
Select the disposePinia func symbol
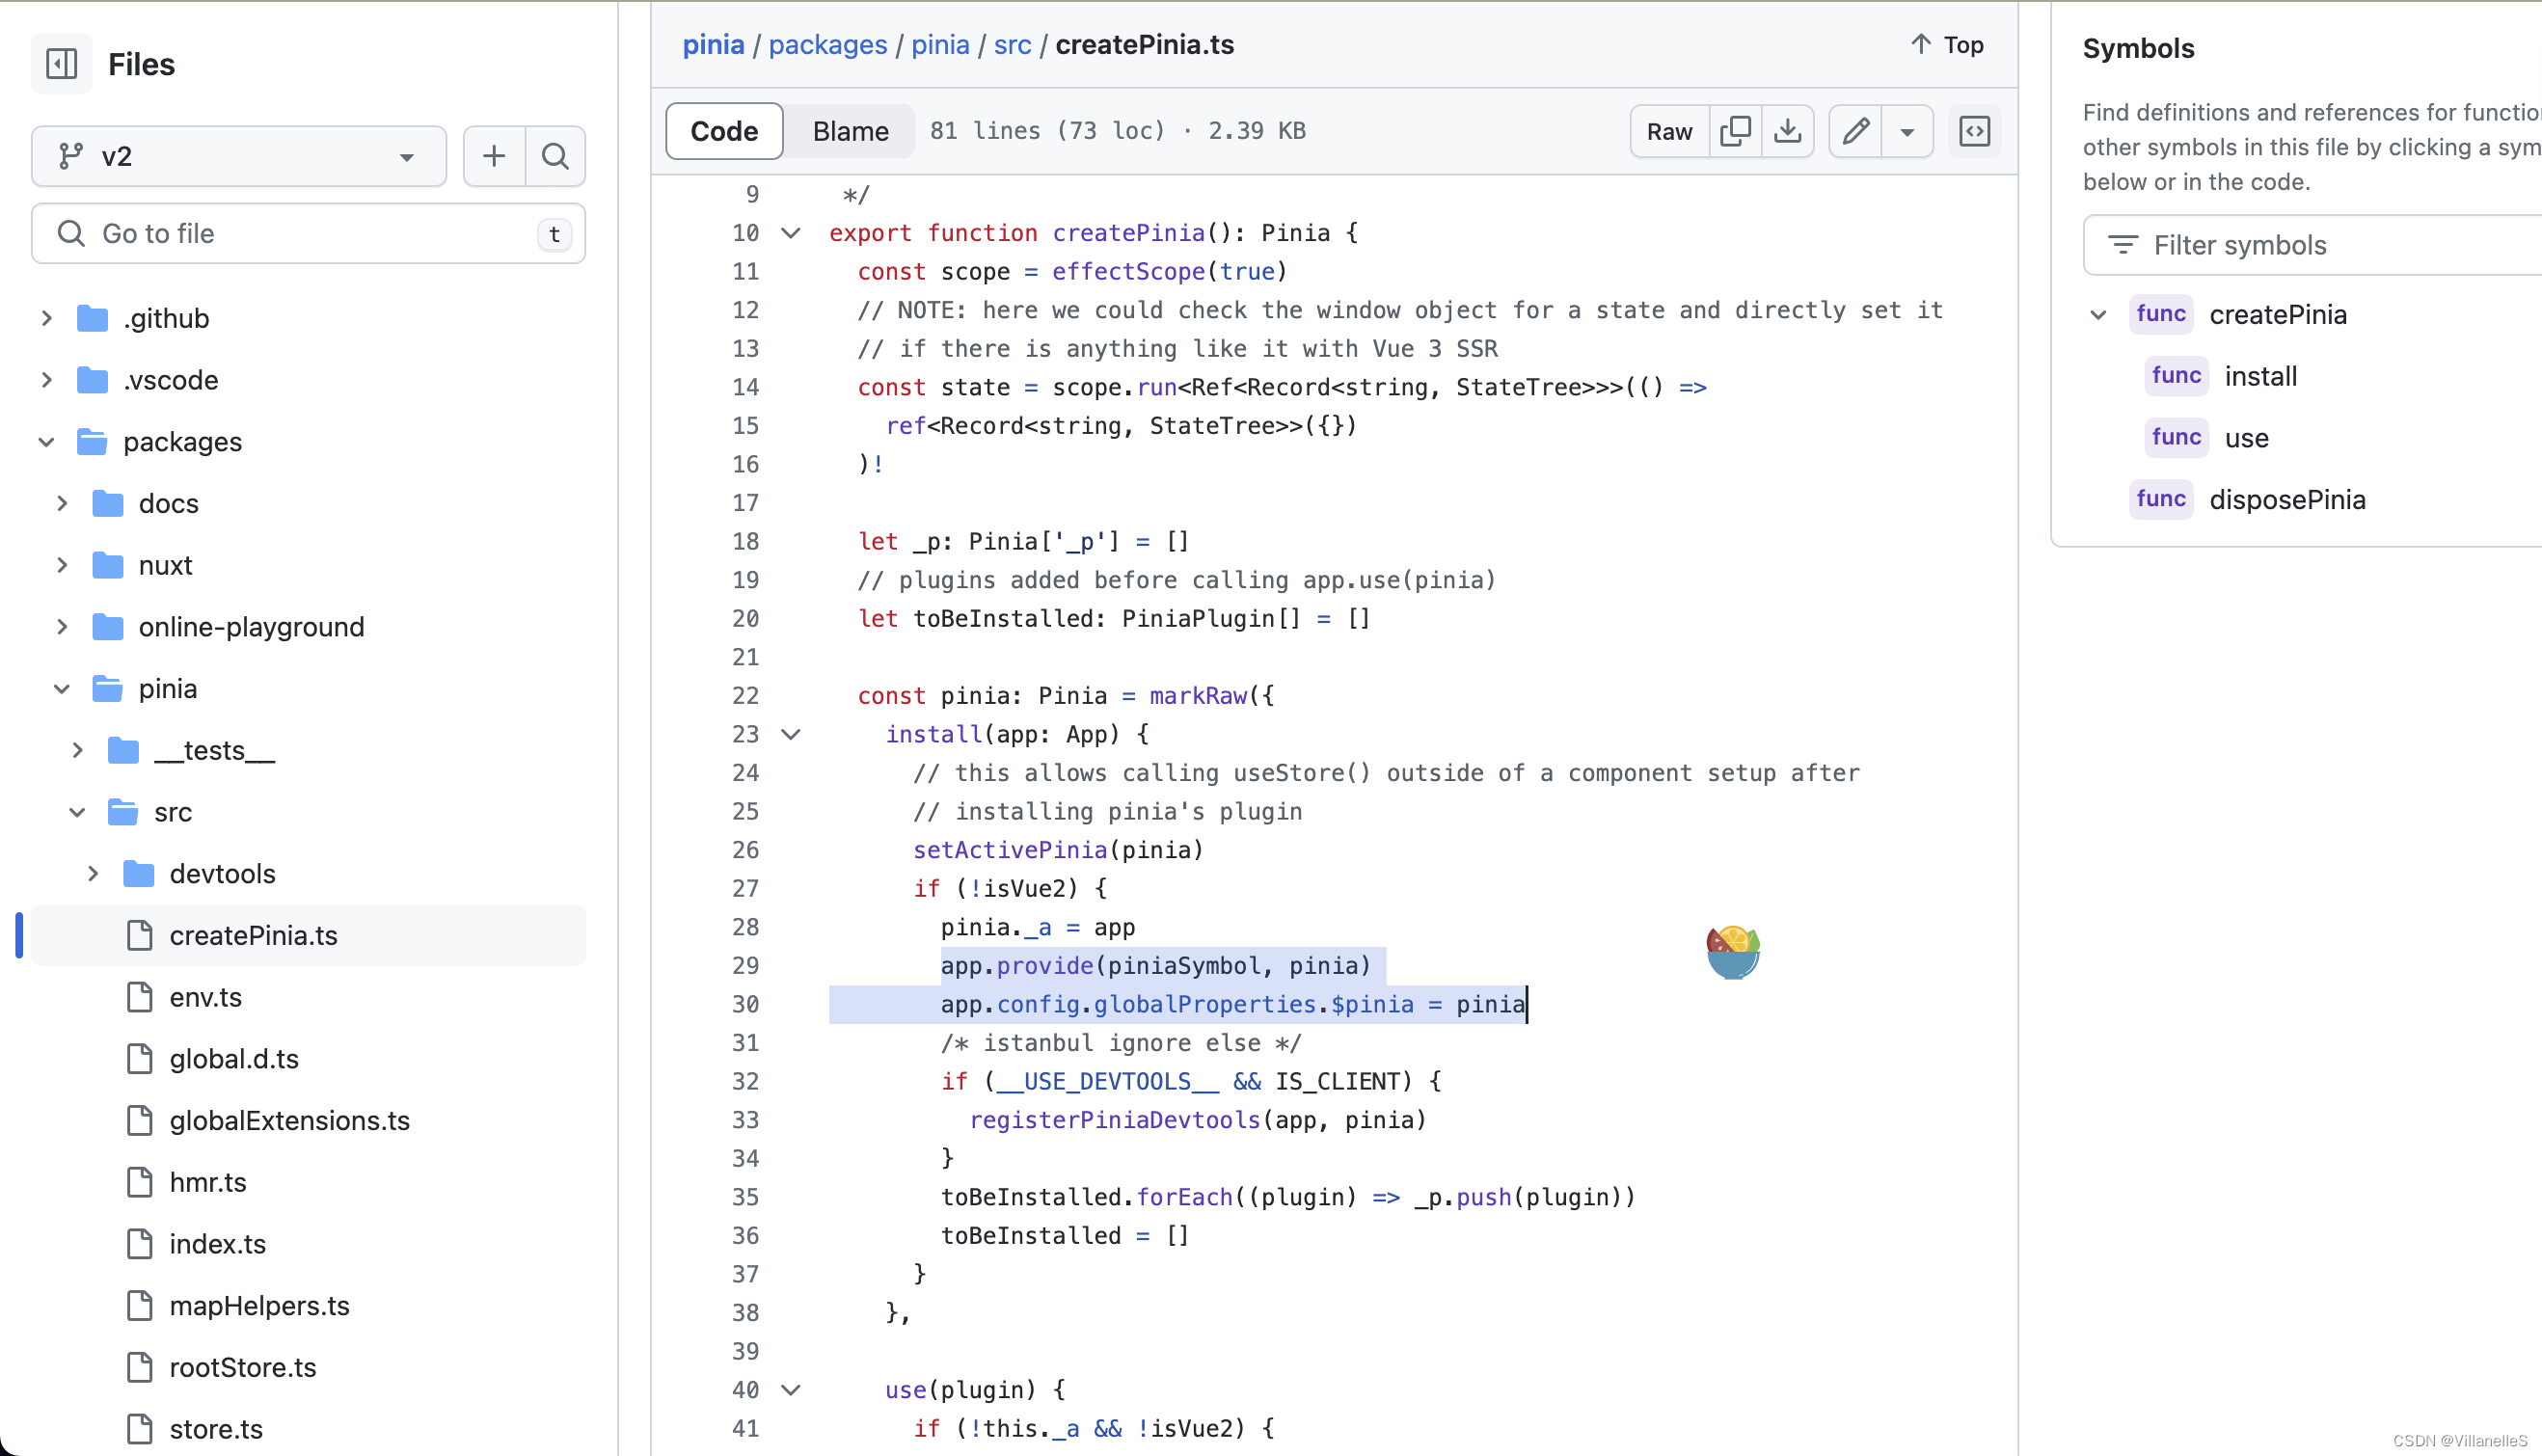(x=2287, y=499)
